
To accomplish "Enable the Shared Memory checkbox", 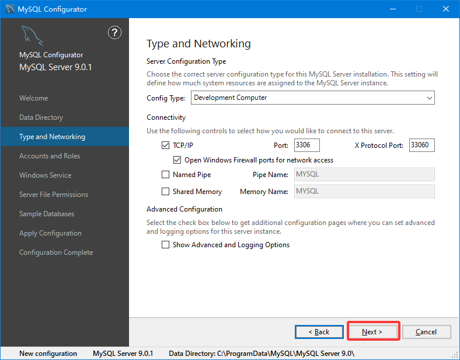I will point(165,192).
